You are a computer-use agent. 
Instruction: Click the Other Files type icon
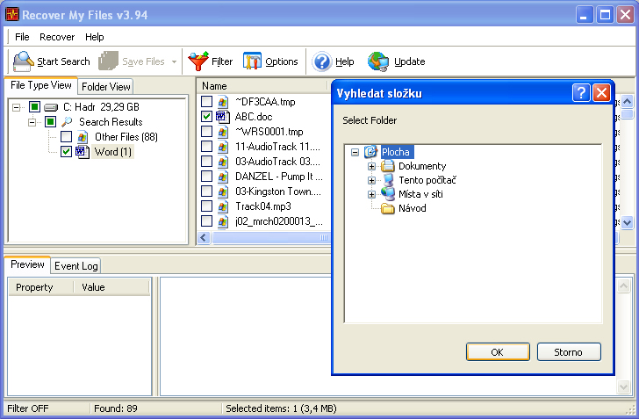pos(83,137)
